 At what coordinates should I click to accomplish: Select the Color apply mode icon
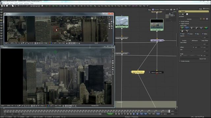coord(182,28)
